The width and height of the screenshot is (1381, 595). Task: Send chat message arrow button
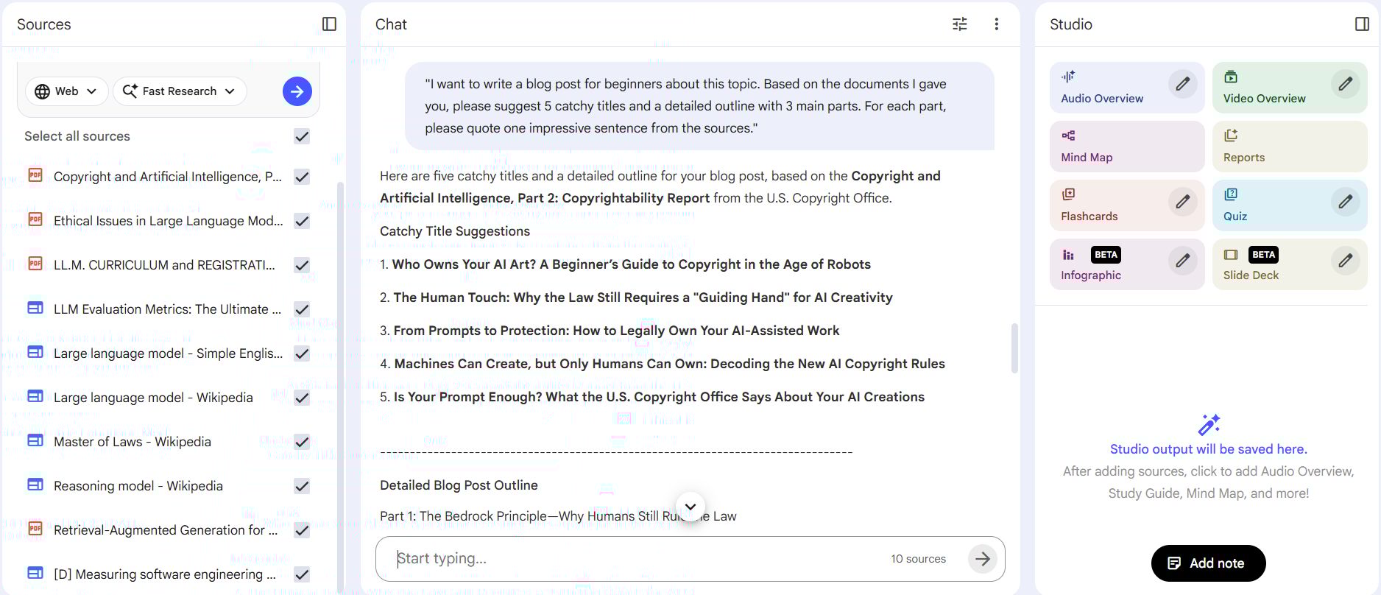[983, 559]
